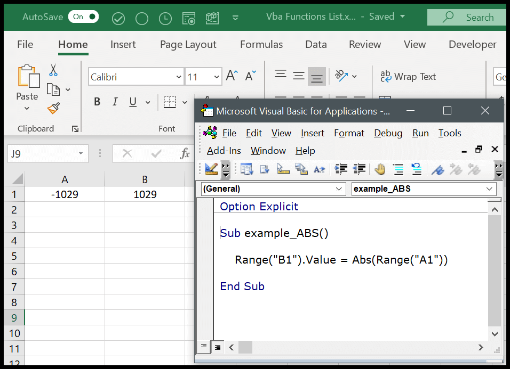Select the Format Painter tool
The width and height of the screenshot is (510, 369).
click(53, 108)
